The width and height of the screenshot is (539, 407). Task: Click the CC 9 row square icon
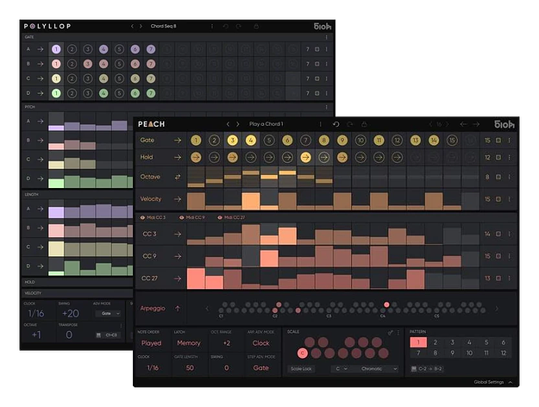[x=498, y=256]
